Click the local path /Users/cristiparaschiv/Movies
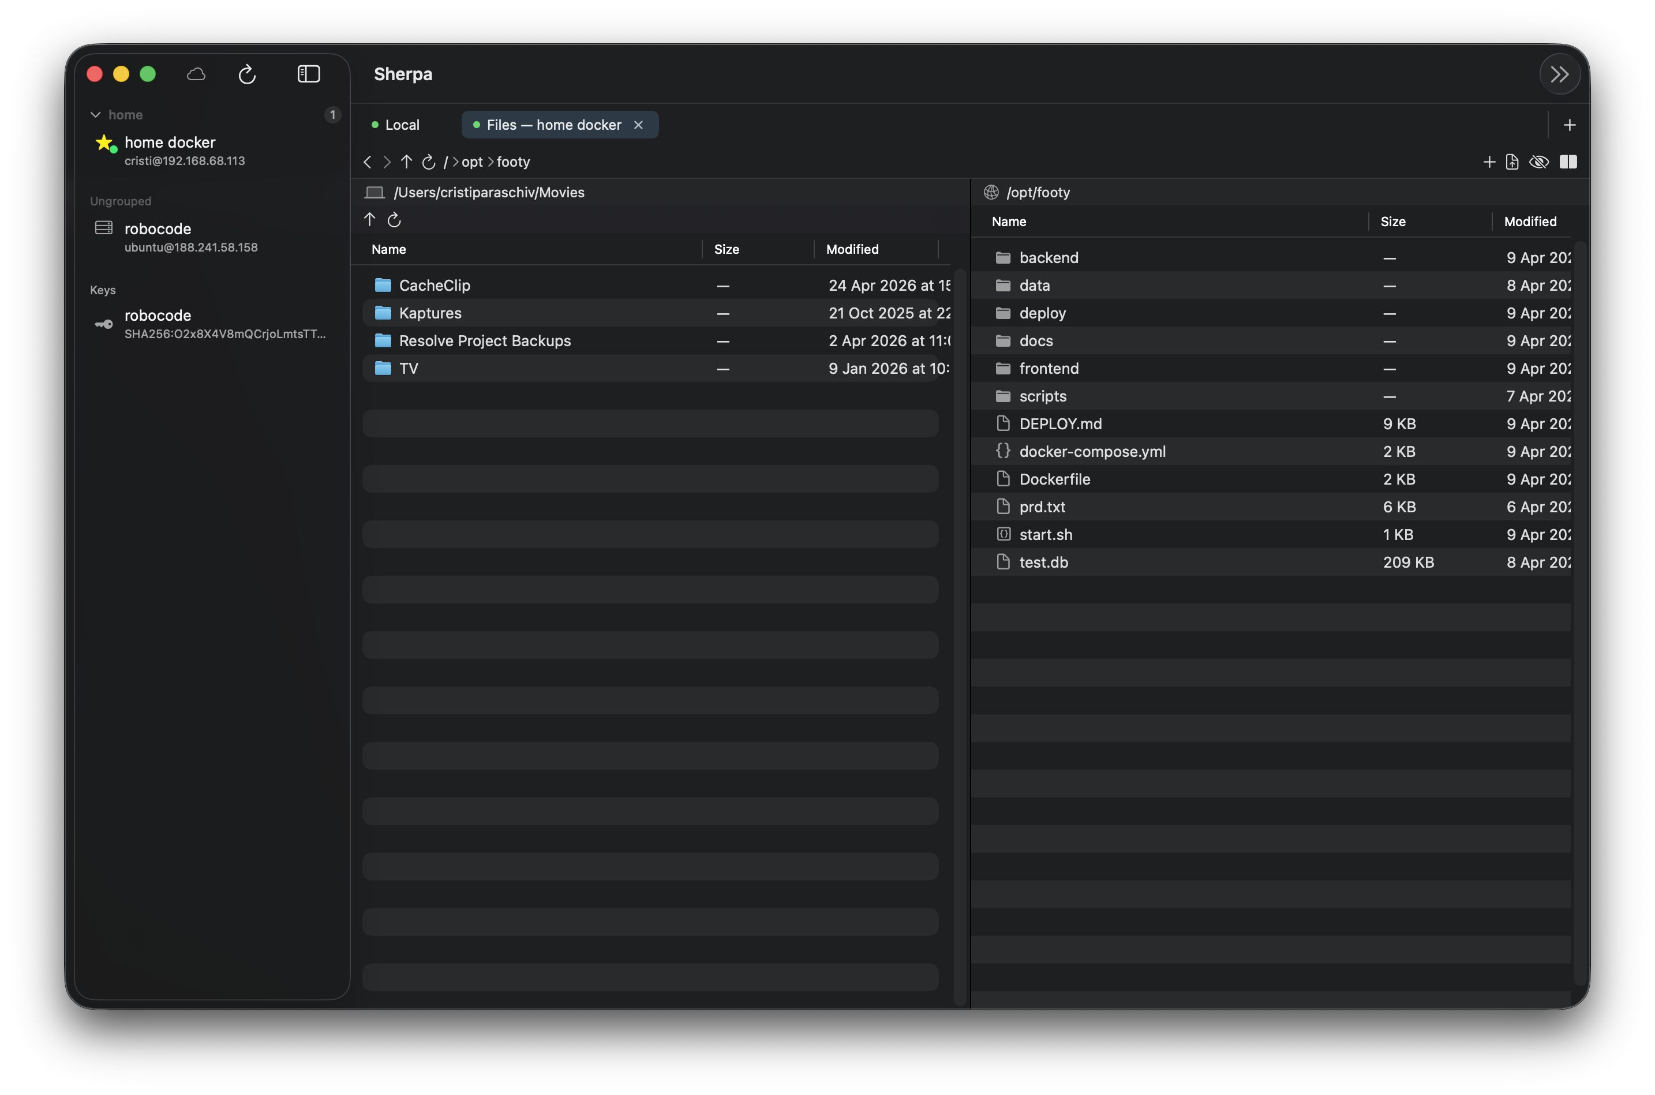This screenshot has height=1095, width=1655. (x=489, y=192)
